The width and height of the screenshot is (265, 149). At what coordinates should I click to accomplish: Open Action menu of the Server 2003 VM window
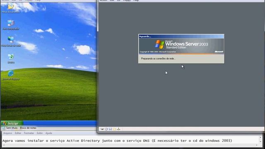(x=104, y=0)
